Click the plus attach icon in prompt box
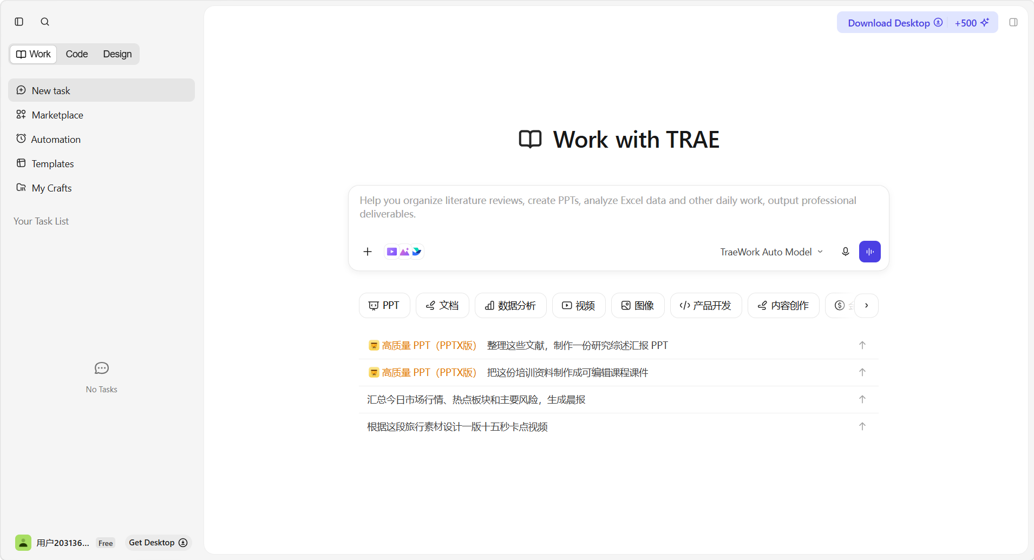 click(368, 252)
